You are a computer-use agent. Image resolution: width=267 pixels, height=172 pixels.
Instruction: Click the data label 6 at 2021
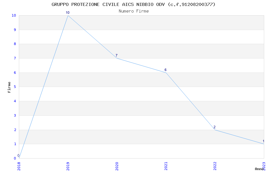point(166,70)
